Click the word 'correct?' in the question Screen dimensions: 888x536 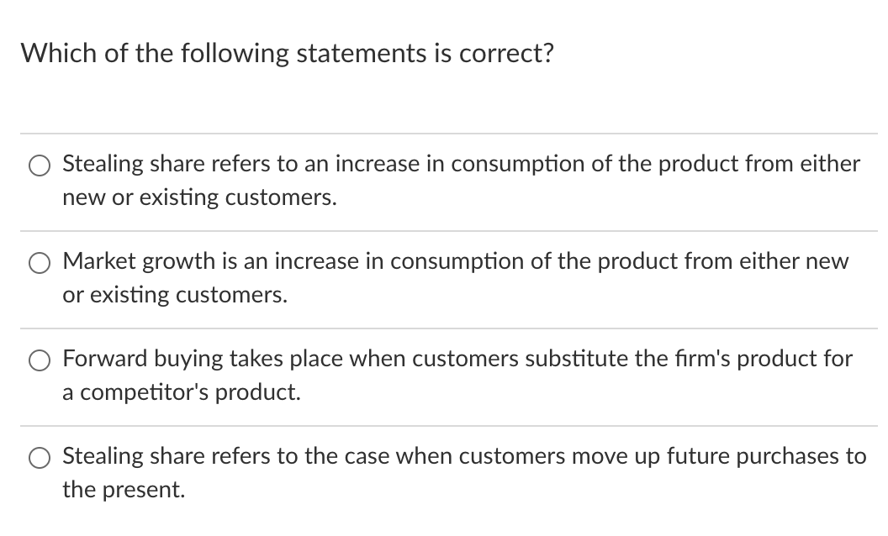coord(506,53)
